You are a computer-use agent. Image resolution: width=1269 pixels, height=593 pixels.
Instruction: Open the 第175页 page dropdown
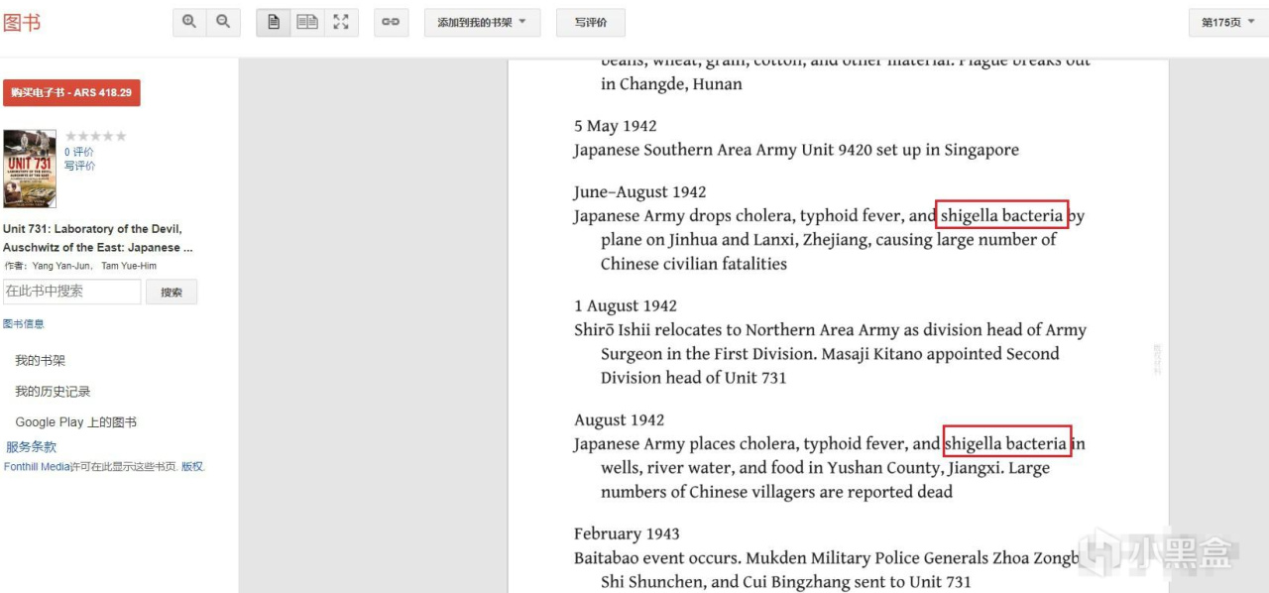1227,22
